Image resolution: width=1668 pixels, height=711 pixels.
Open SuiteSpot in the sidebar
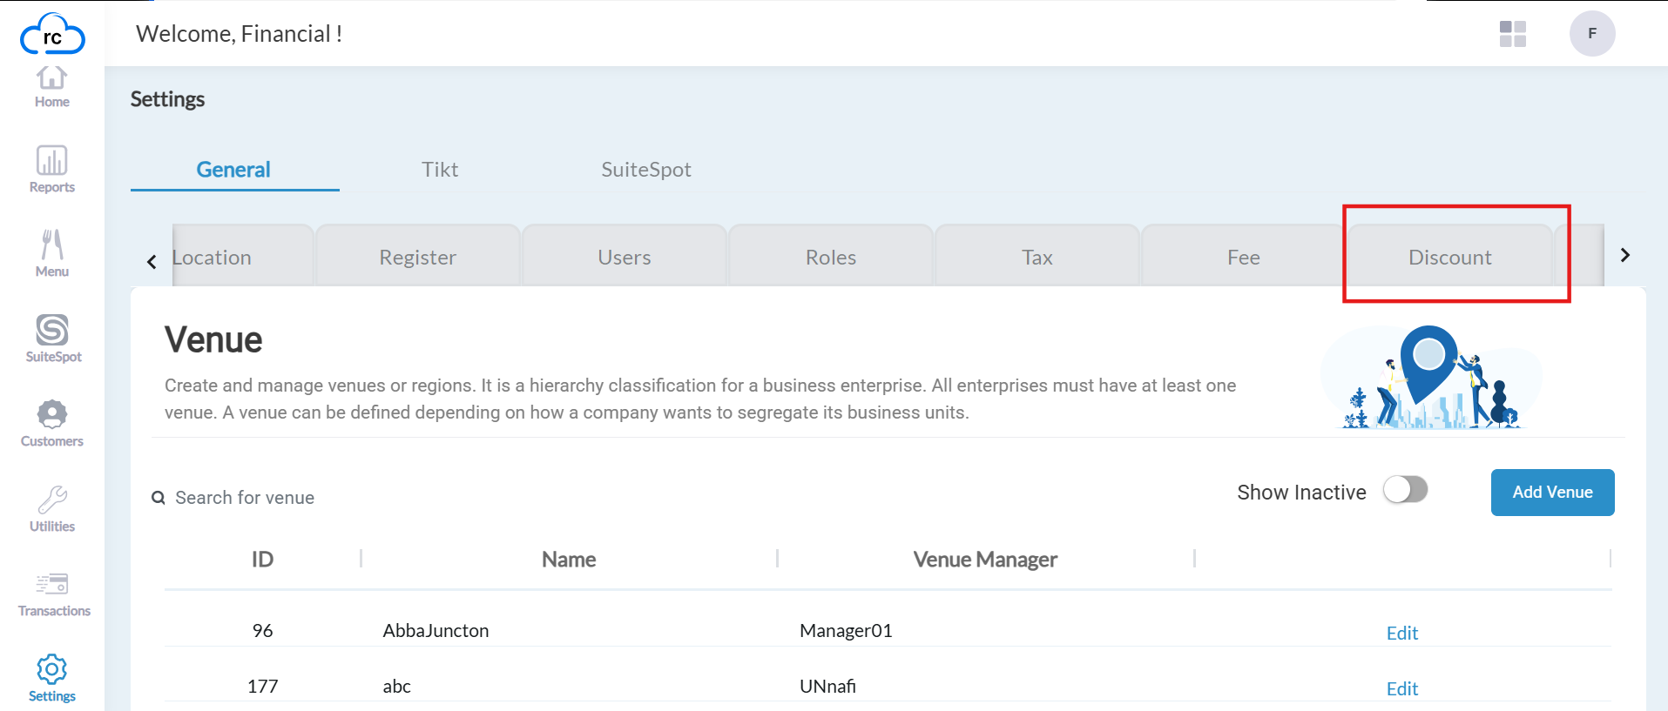[x=53, y=339]
